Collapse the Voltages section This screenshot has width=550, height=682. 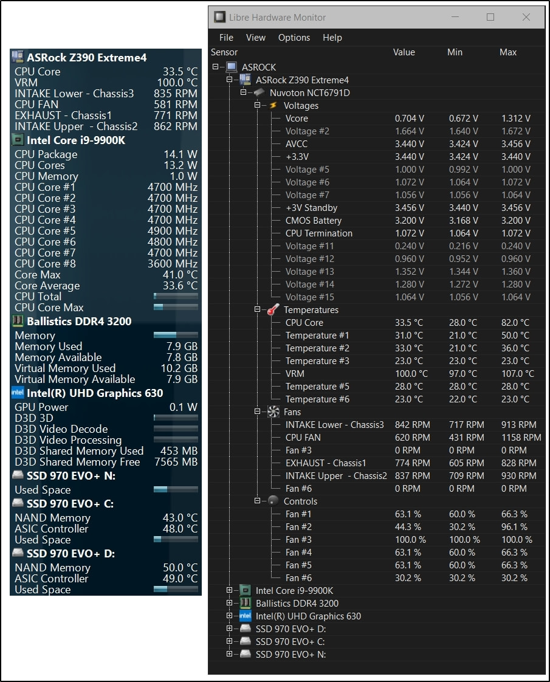[x=257, y=106]
